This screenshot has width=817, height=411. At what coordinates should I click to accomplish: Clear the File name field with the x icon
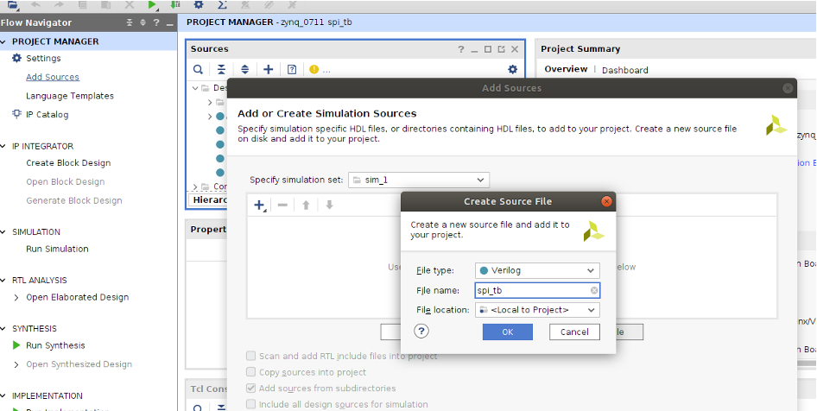tap(594, 291)
